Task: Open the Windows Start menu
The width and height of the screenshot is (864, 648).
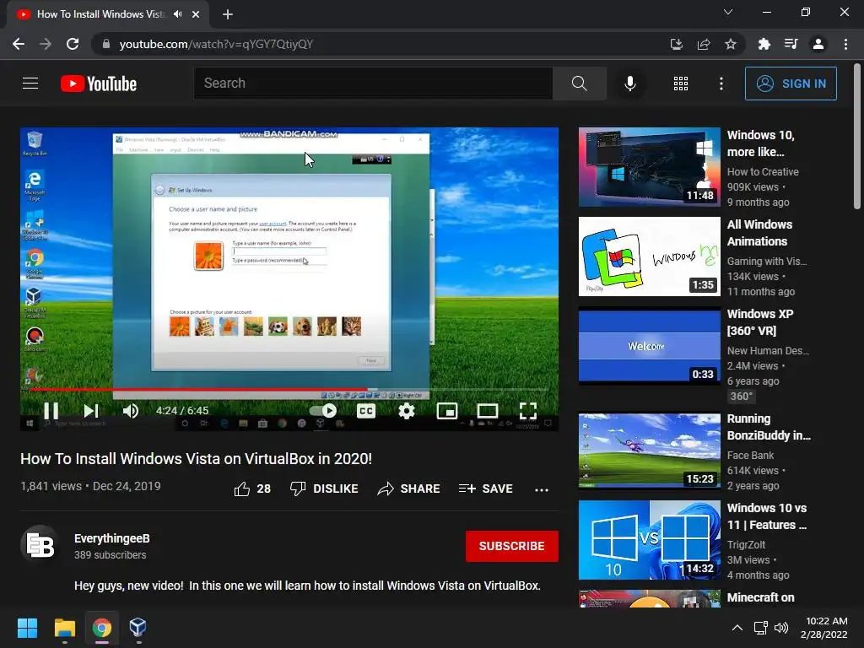Action: tap(27, 628)
